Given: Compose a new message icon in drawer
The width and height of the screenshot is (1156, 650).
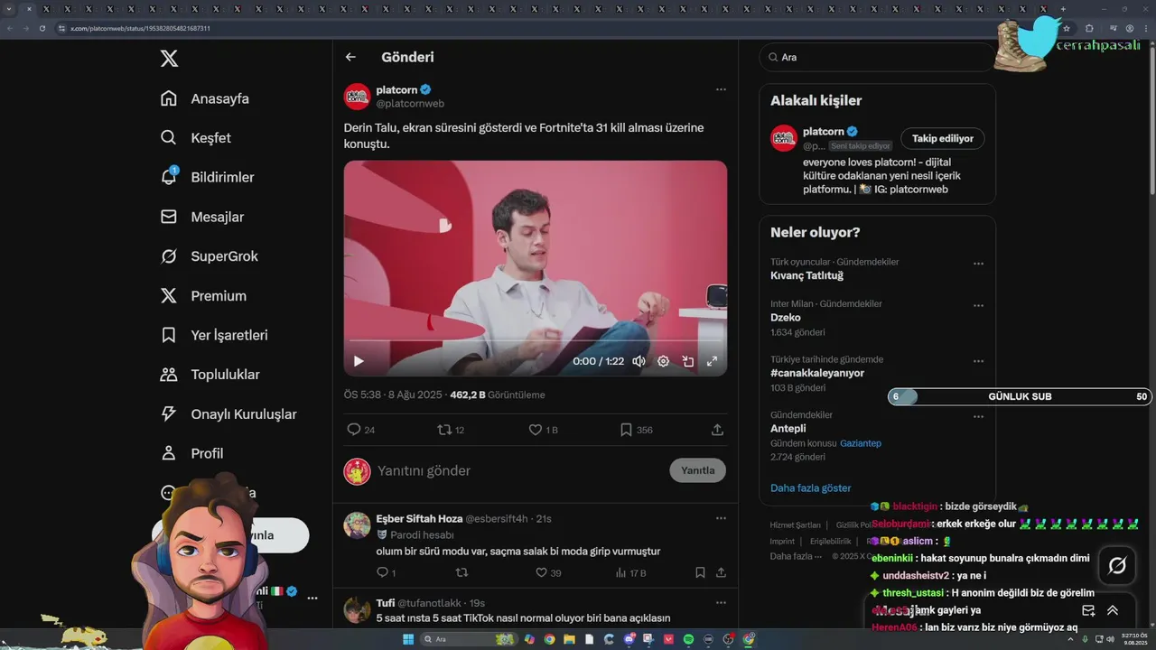Looking at the screenshot, I should (x=1088, y=610).
